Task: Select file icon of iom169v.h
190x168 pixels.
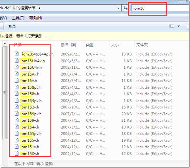Action: 17,120
